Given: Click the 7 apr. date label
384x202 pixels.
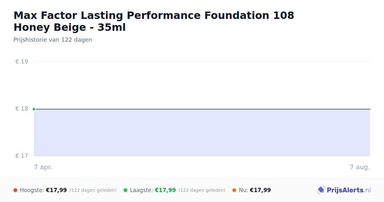Looking at the screenshot, I should 43,167.
